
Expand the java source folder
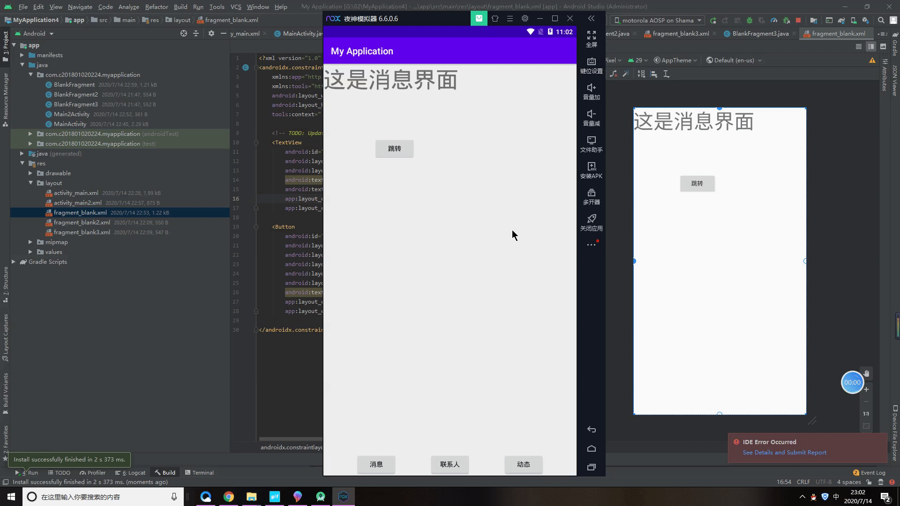(x=22, y=65)
